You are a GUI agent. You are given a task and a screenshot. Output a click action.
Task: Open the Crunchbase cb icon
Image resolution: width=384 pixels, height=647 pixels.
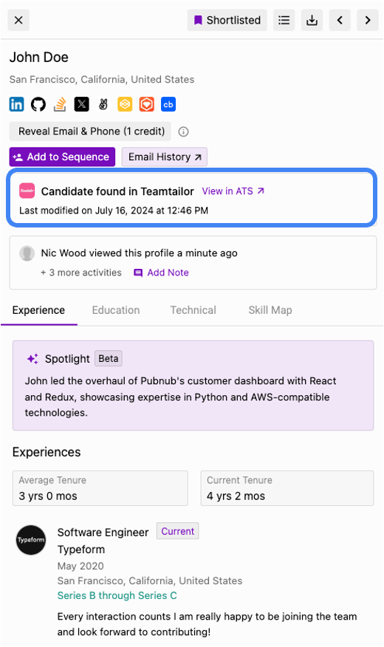168,104
